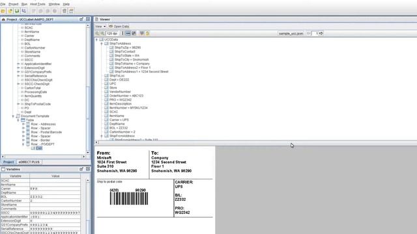Image resolution: width=417 pixels, height=234 pixels.
Task: Click the fit-height icon next to dpi field
Action: (122, 33)
